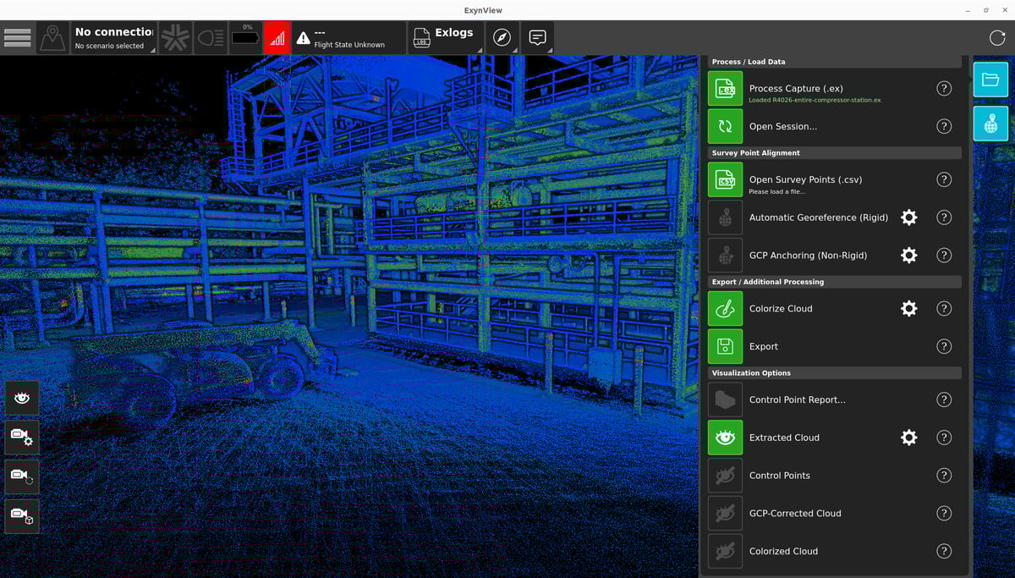Show the Colorized Cloud layer
The width and height of the screenshot is (1015, 578).
point(725,551)
